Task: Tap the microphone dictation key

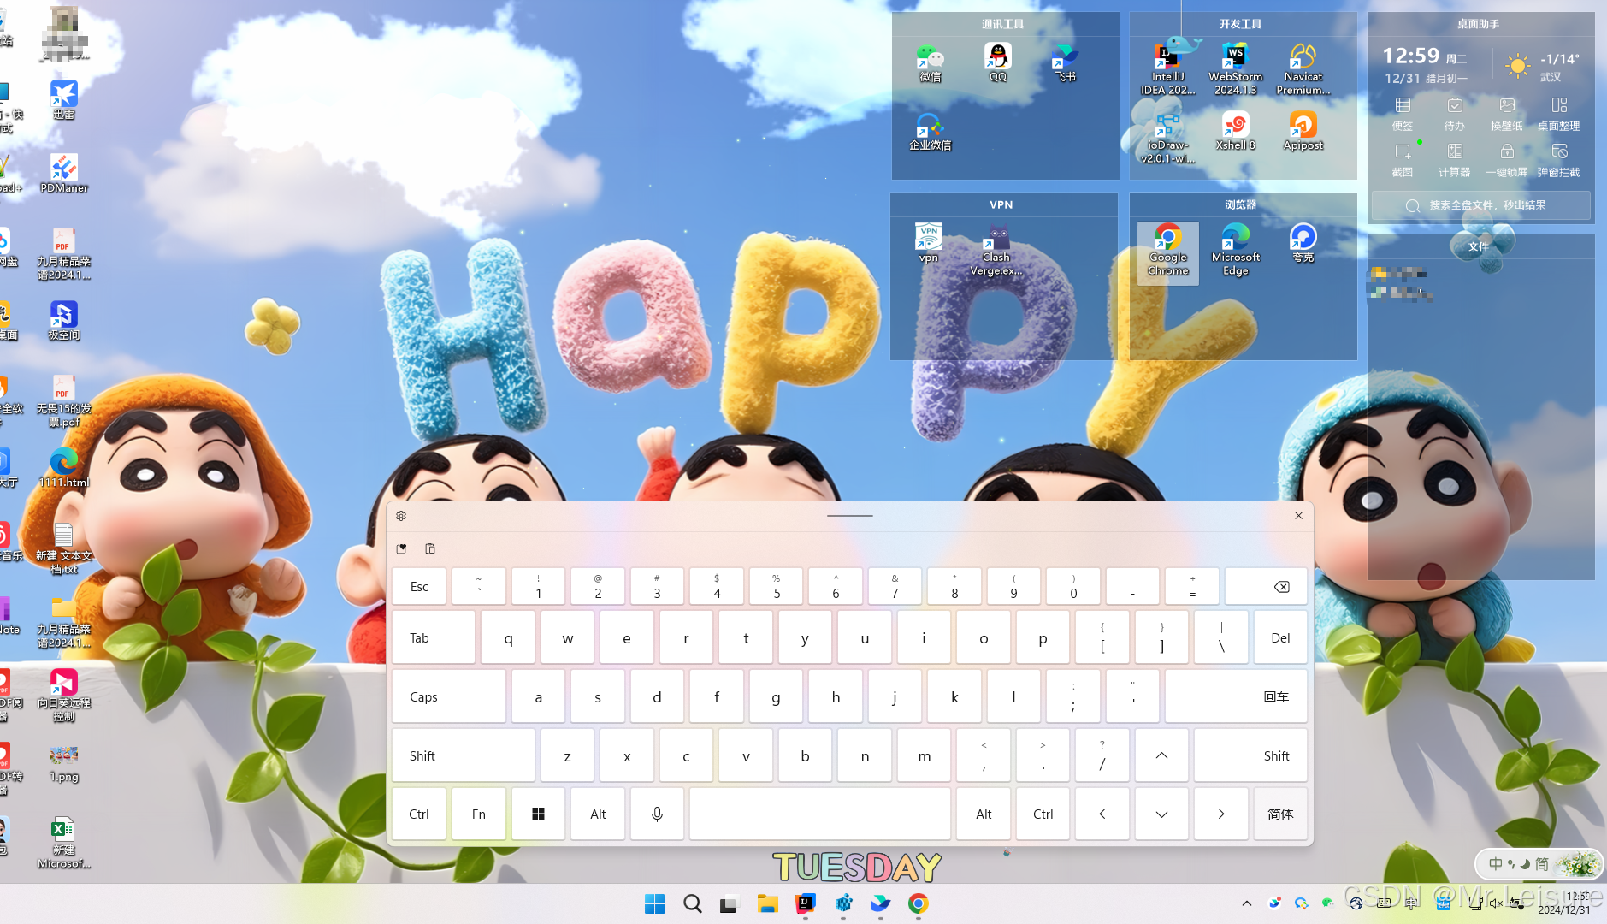Action: coord(657,814)
